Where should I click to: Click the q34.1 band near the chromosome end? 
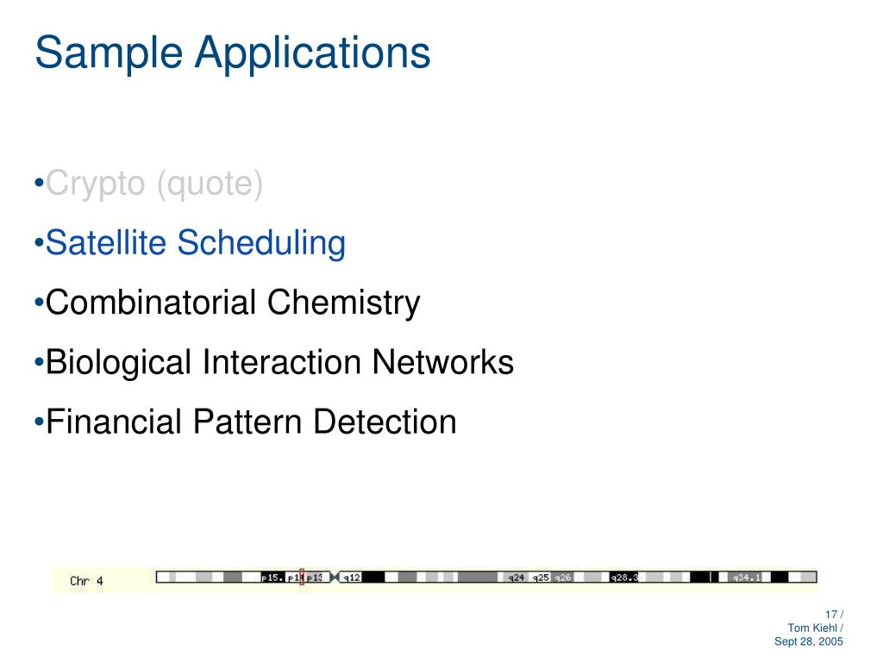[746, 577]
